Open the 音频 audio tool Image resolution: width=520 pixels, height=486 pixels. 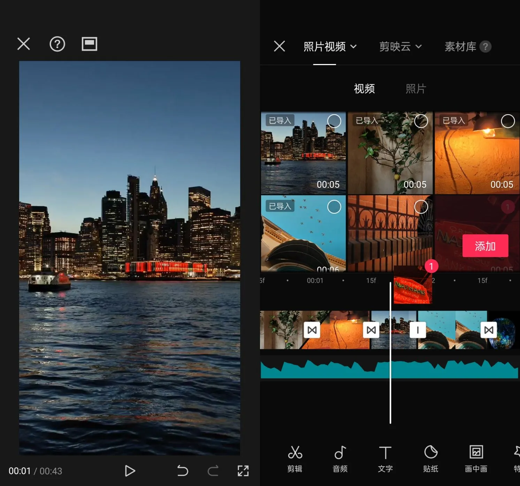click(x=340, y=458)
